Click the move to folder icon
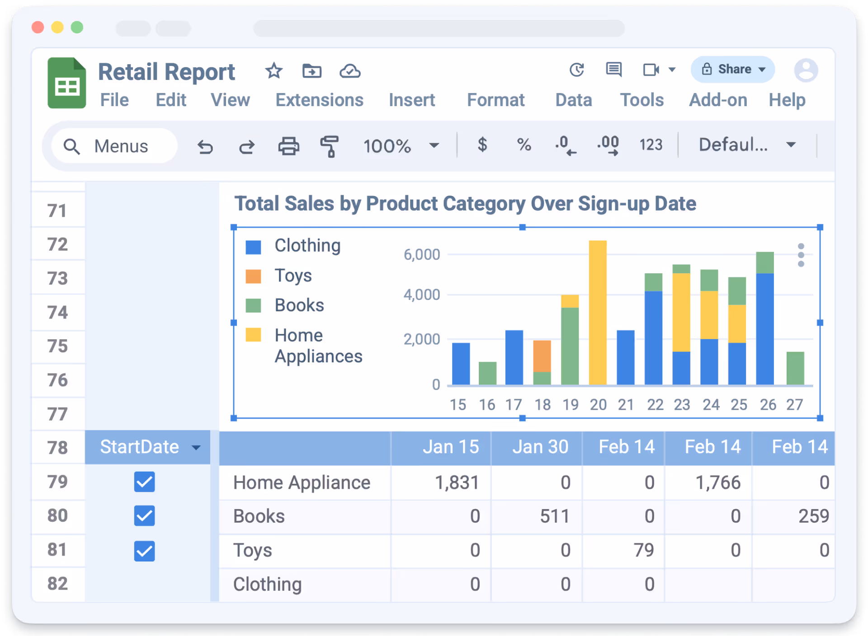Image resolution: width=868 pixels, height=636 pixels. (311, 71)
